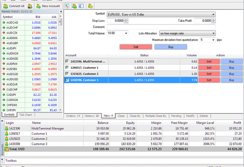Screen dimensions: 244x167
Task: Select the Close By tab
Action: coord(135,116)
